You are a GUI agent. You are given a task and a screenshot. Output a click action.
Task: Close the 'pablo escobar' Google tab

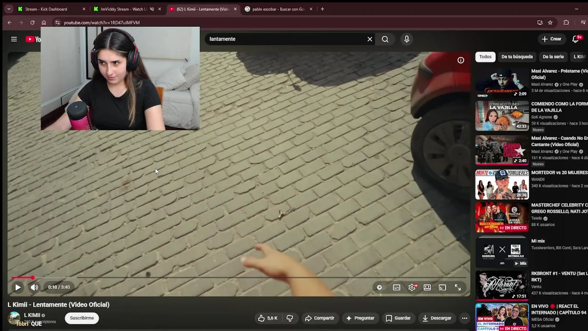click(311, 9)
